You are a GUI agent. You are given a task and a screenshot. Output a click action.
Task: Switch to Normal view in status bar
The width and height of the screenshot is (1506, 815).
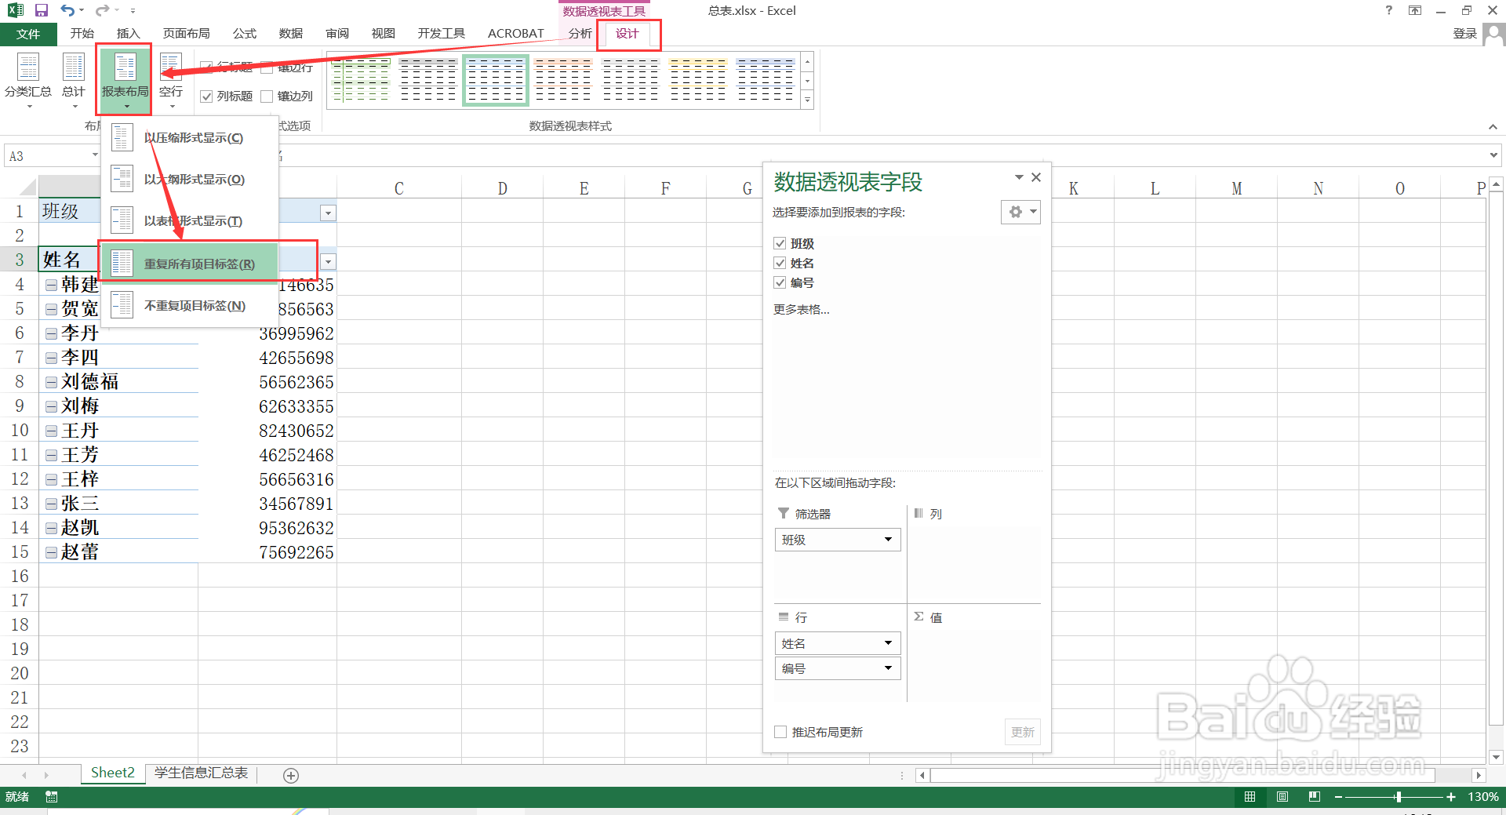pos(1250,797)
